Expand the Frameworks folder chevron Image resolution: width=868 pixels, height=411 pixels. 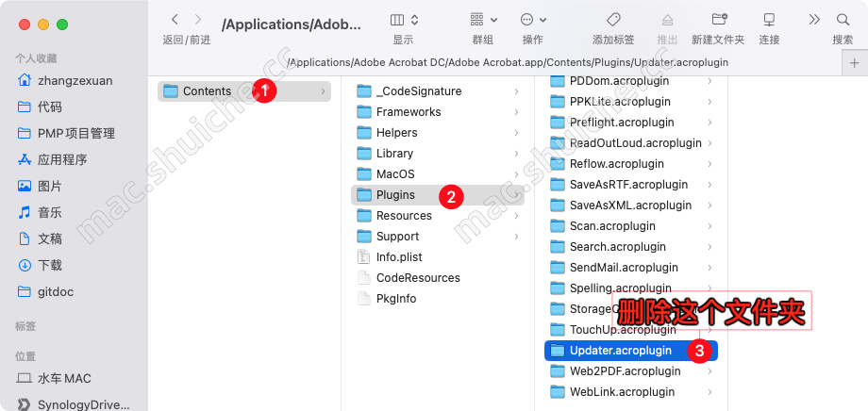(516, 112)
